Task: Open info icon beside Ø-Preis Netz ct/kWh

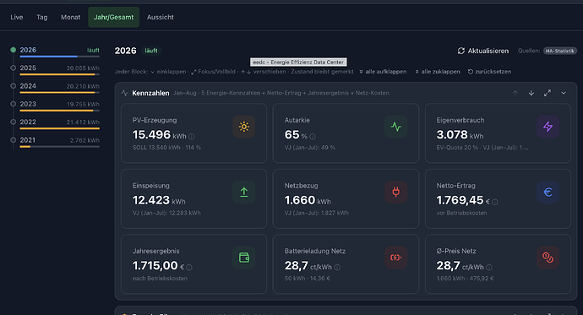Action: pos(489,268)
